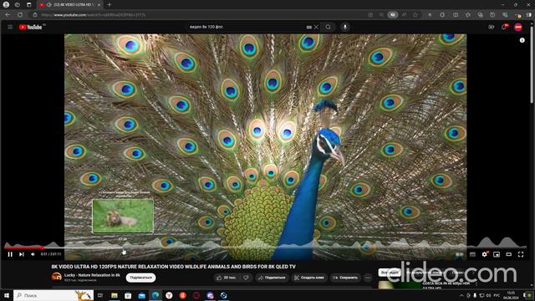Screen dimensions: 535x301
Task: Share the video via Поделиться
Action: (272, 278)
